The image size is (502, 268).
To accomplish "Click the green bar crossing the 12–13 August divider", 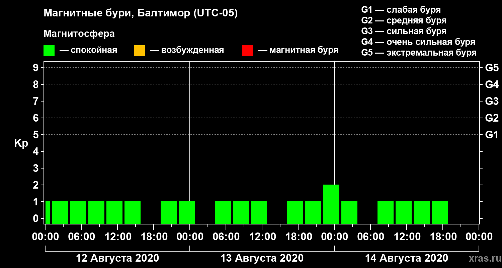I will coord(187,212).
